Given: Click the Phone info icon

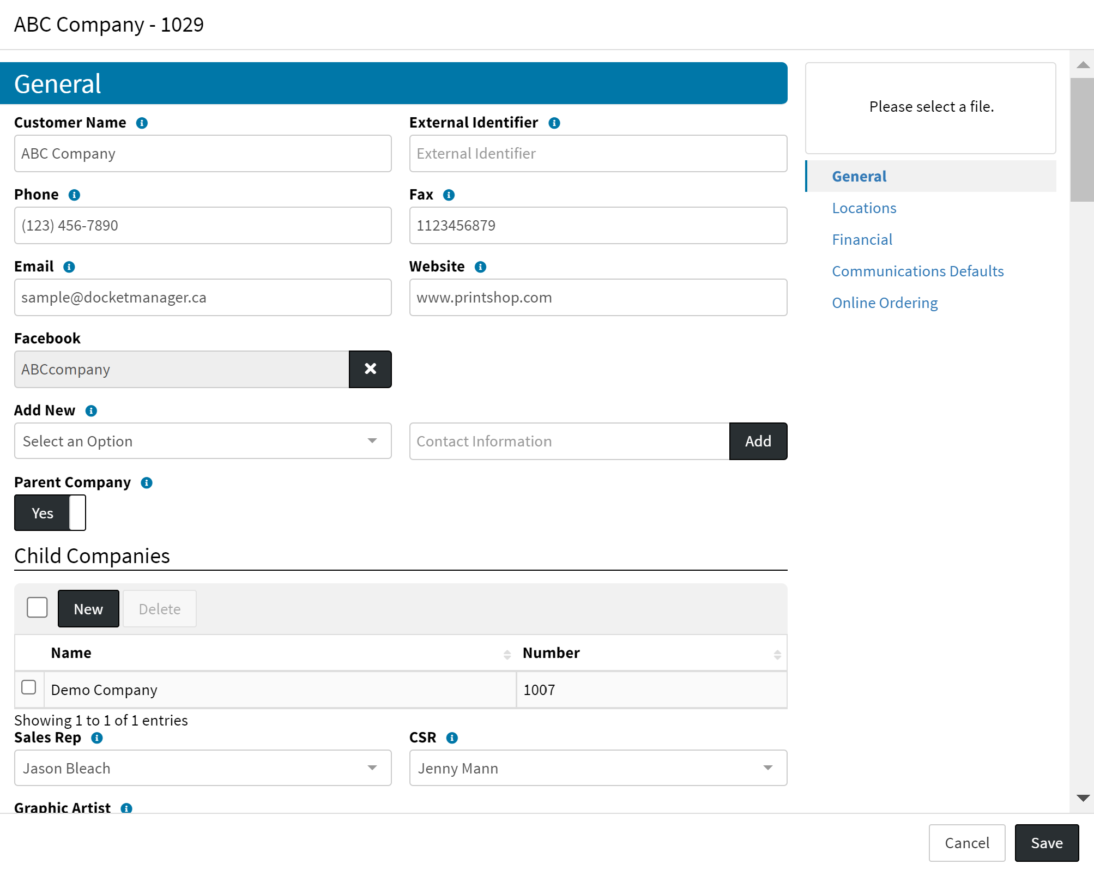Looking at the screenshot, I should coord(74,195).
